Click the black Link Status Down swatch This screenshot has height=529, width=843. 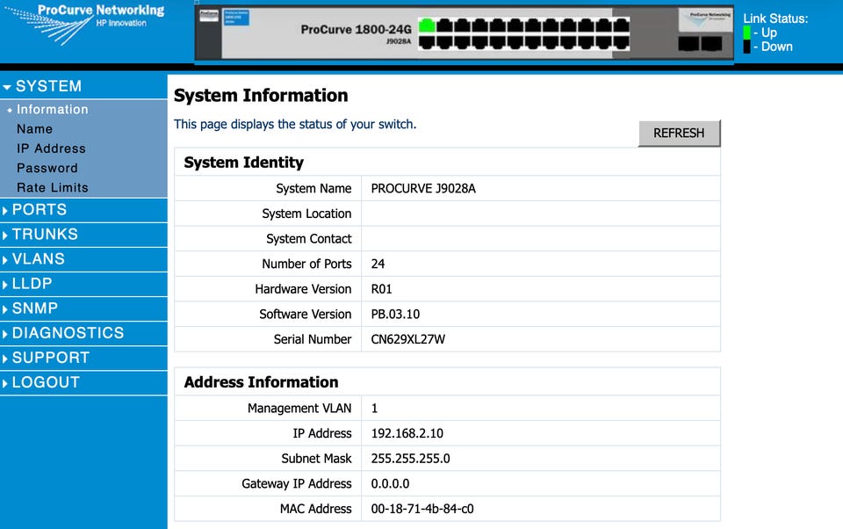click(746, 47)
